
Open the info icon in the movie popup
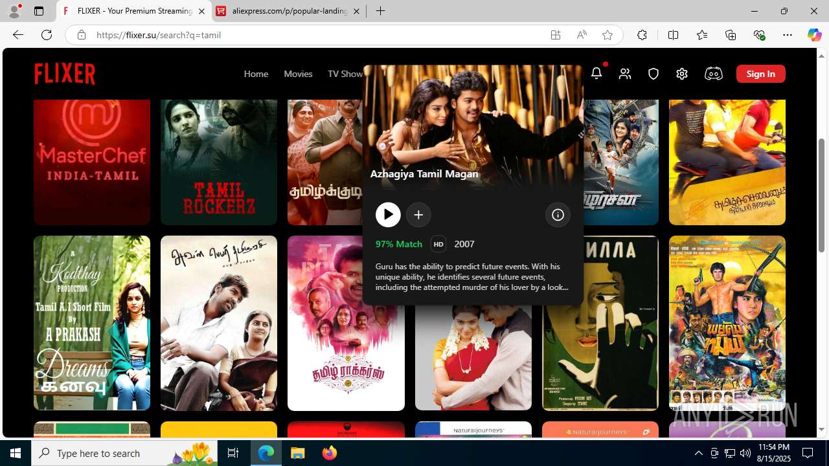click(558, 215)
